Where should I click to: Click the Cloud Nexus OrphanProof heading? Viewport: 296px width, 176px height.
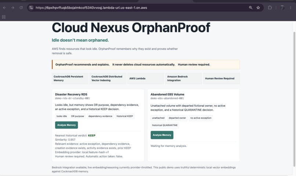click(131, 28)
